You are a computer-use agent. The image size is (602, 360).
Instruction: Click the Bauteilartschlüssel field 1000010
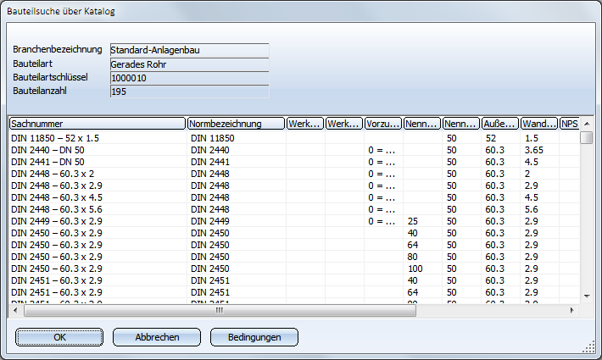tap(189, 78)
